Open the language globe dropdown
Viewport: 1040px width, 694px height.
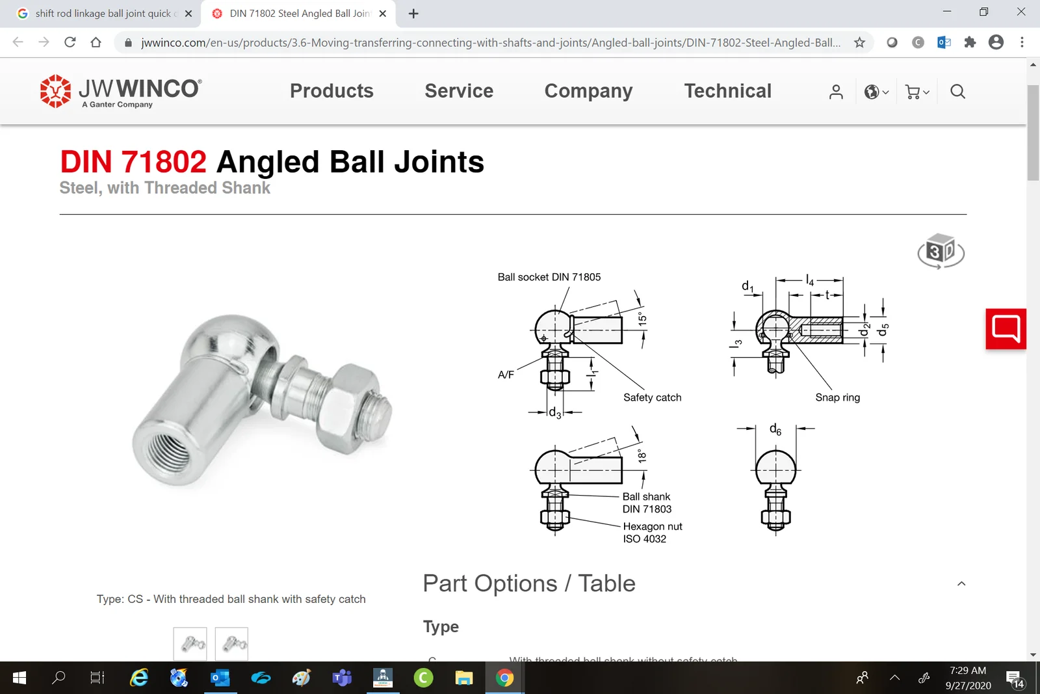pyautogui.click(x=876, y=92)
